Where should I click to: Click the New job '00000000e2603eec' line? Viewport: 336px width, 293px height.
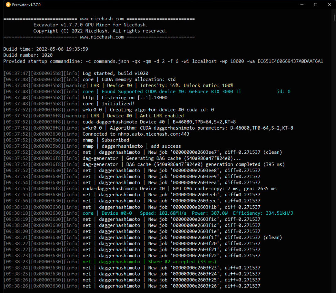click(x=132, y=201)
